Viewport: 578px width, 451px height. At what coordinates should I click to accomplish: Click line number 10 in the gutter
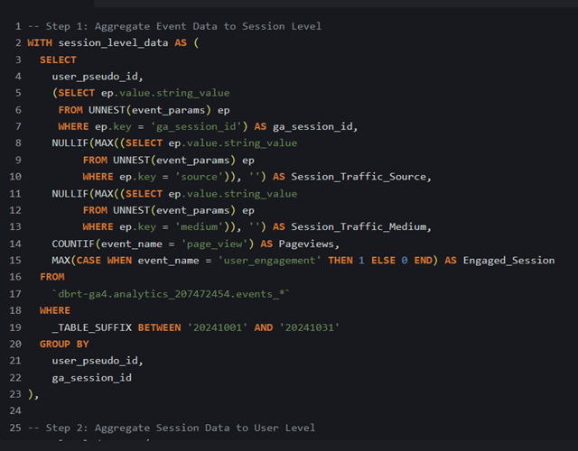pyautogui.click(x=15, y=177)
